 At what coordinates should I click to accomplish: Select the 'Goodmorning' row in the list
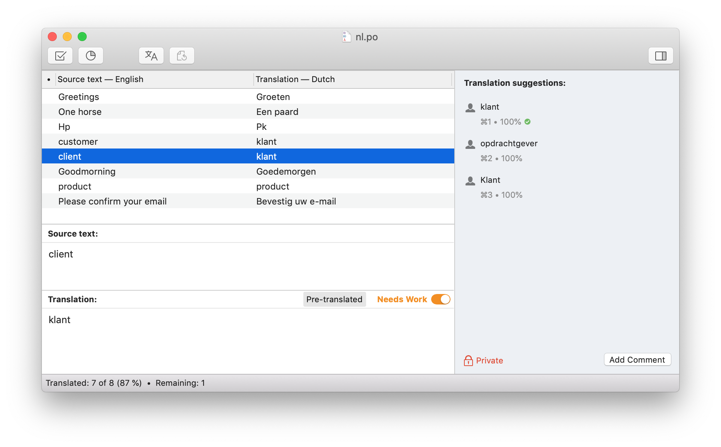[x=87, y=172]
